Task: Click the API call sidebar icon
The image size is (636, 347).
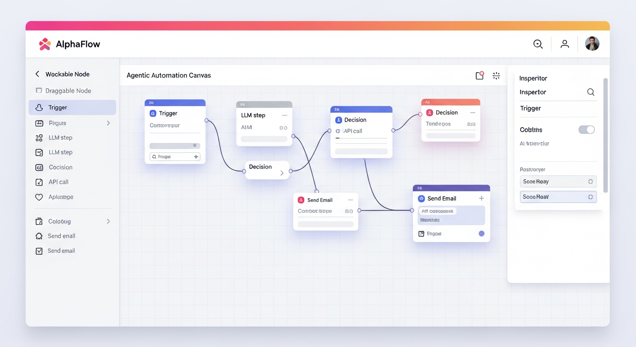Action: coord(39,182)
